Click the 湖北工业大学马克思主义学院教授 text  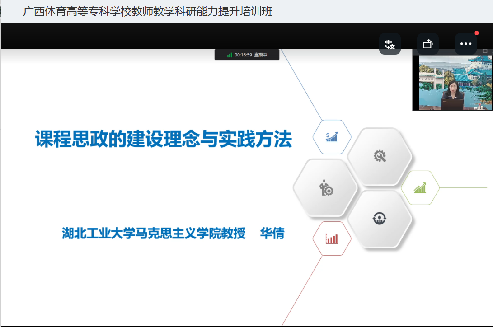click(x=154, y=234)
